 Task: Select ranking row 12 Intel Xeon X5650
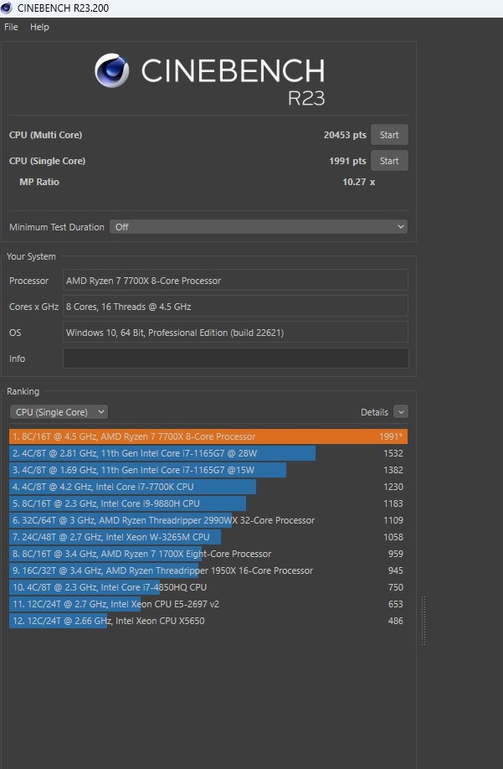208,621
